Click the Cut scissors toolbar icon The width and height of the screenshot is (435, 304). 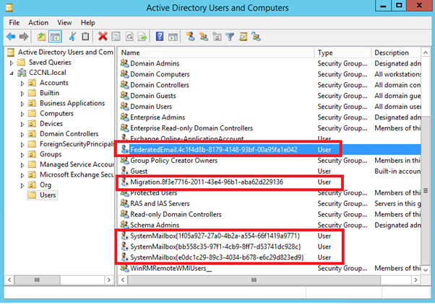(72, 36)
